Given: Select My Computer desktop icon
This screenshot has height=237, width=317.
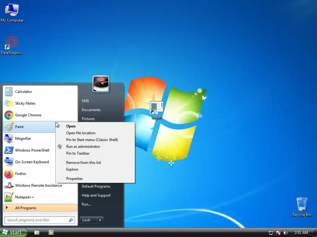Looking at the screenshot, I should point(12,10).
